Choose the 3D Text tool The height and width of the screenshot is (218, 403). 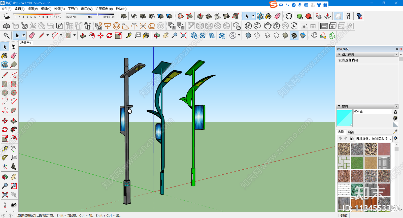(x=14, y=166)
